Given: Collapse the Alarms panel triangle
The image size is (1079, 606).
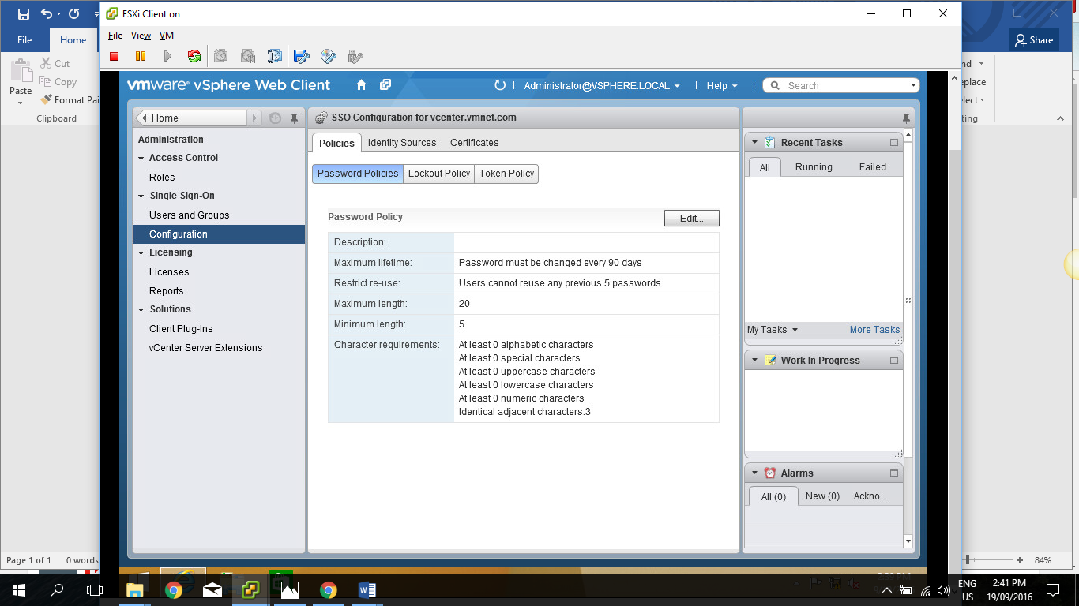Looking at the screenshot, I should [754, 473].
